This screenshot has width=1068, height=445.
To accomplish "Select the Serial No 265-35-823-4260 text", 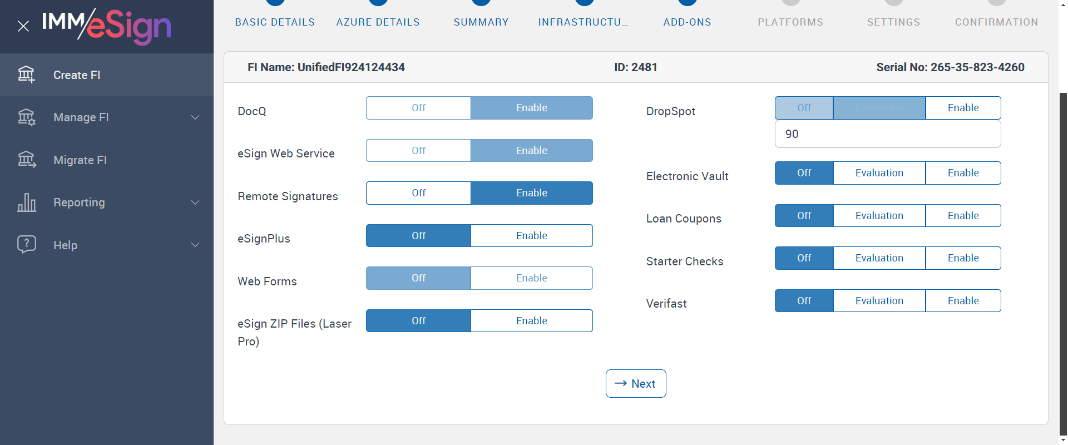I will pyautogui.click(x=950, y=67).
